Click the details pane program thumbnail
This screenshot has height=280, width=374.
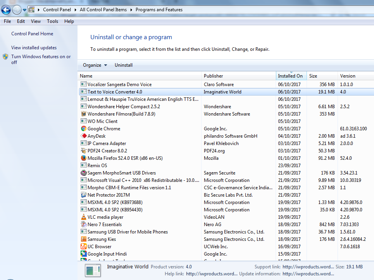tap(93, 271)
